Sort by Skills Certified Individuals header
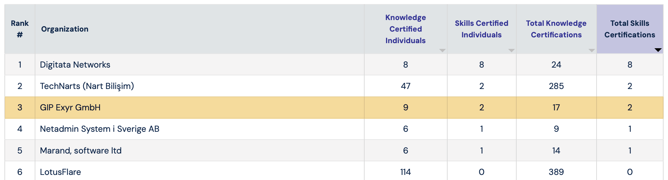The image size is (668, 180). 481,29
